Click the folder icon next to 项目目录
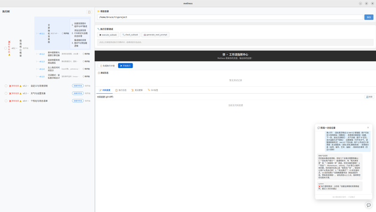 [x=98, y=11]
